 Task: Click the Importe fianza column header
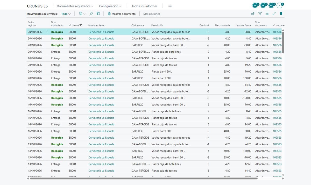(x=243, y=25)
